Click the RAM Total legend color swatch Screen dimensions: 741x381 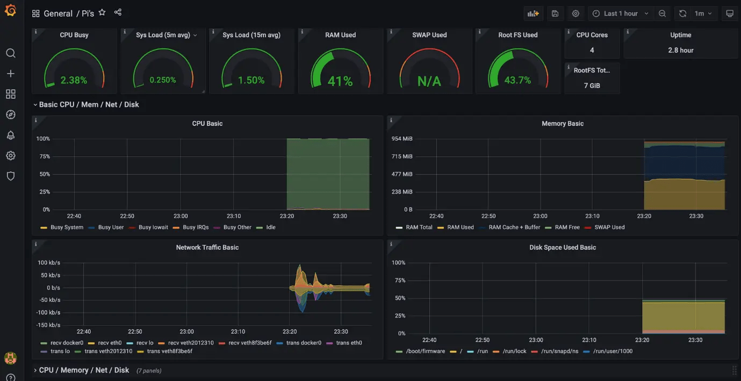pyautogui.click(x=399, y=227)
